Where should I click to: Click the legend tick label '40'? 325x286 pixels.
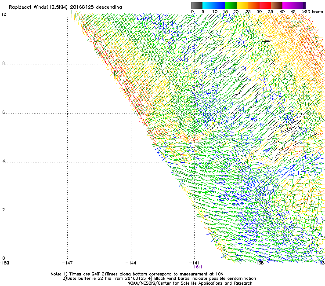coord(282,12)
